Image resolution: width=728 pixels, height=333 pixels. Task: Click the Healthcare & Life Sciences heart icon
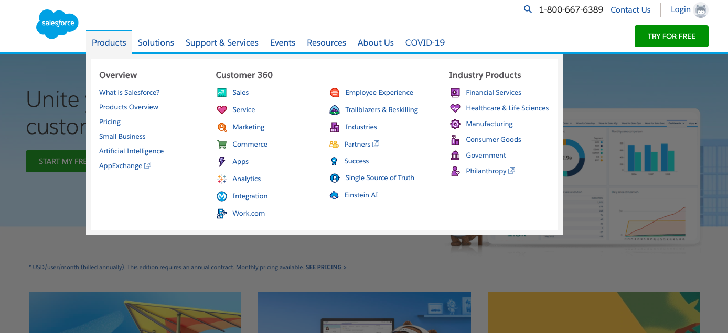[x=455, y=108]
